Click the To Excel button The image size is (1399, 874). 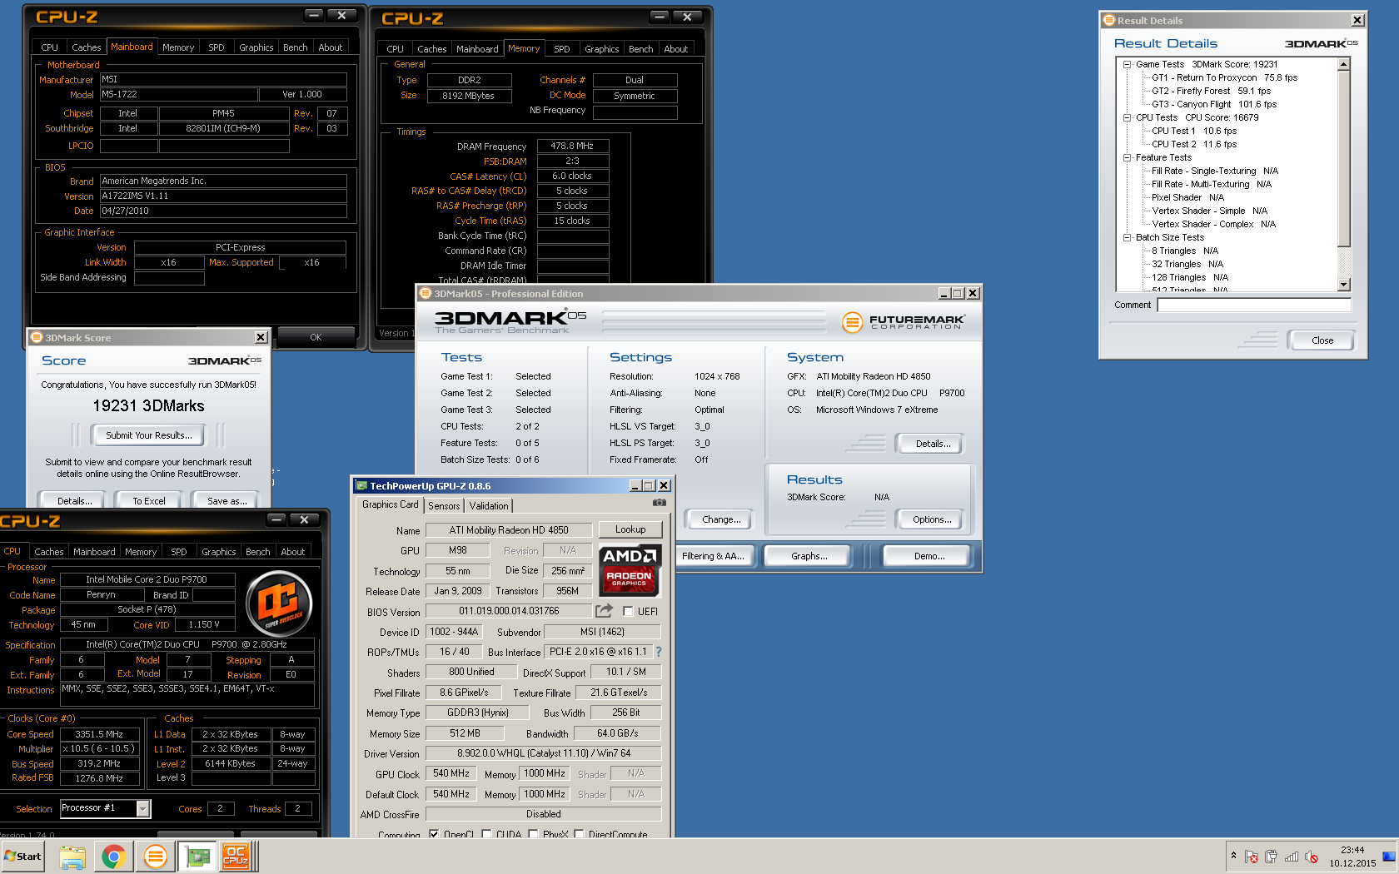point(149,500)
